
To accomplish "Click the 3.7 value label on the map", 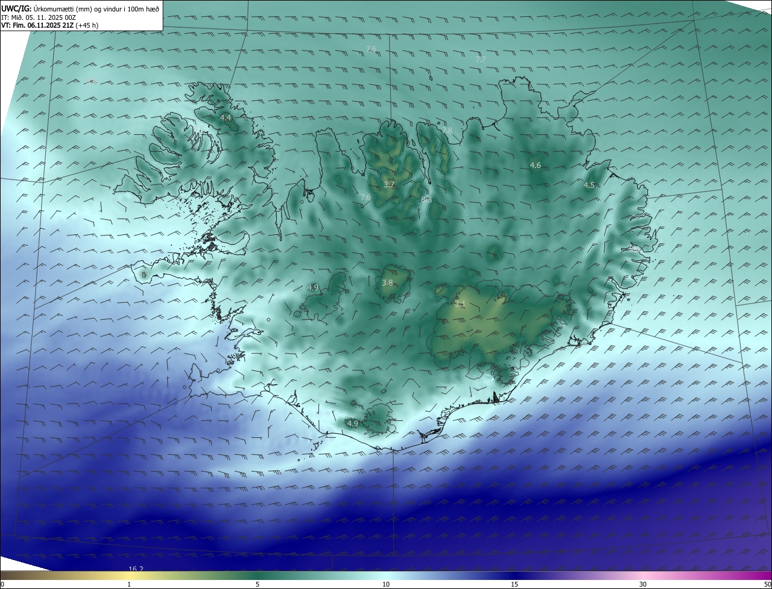I will tap(389, 184).
